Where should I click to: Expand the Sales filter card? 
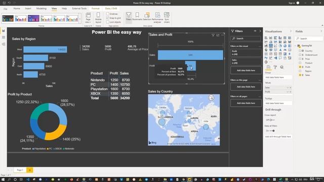coord(246,61)
